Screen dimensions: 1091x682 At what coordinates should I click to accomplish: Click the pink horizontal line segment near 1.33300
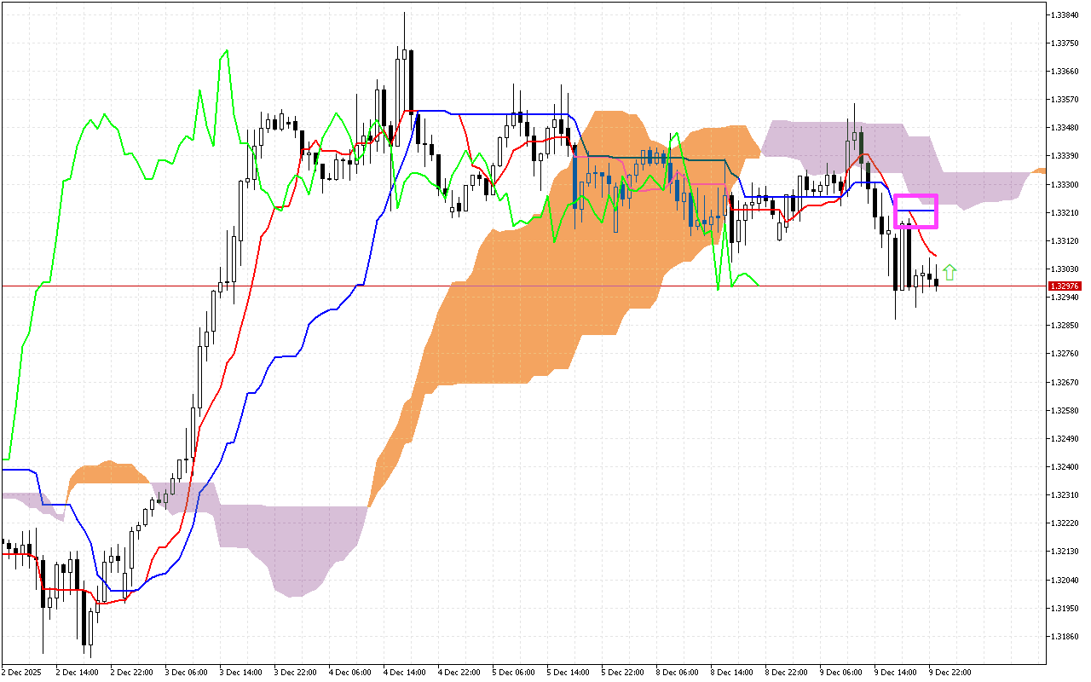707,183
